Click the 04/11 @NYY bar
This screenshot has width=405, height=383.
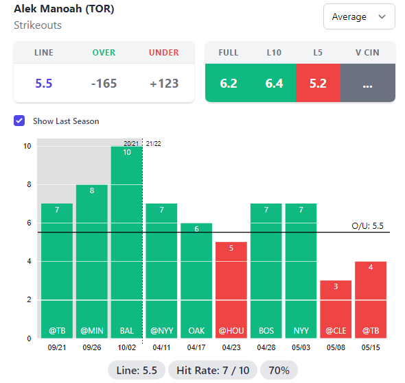tap(161, 271)
